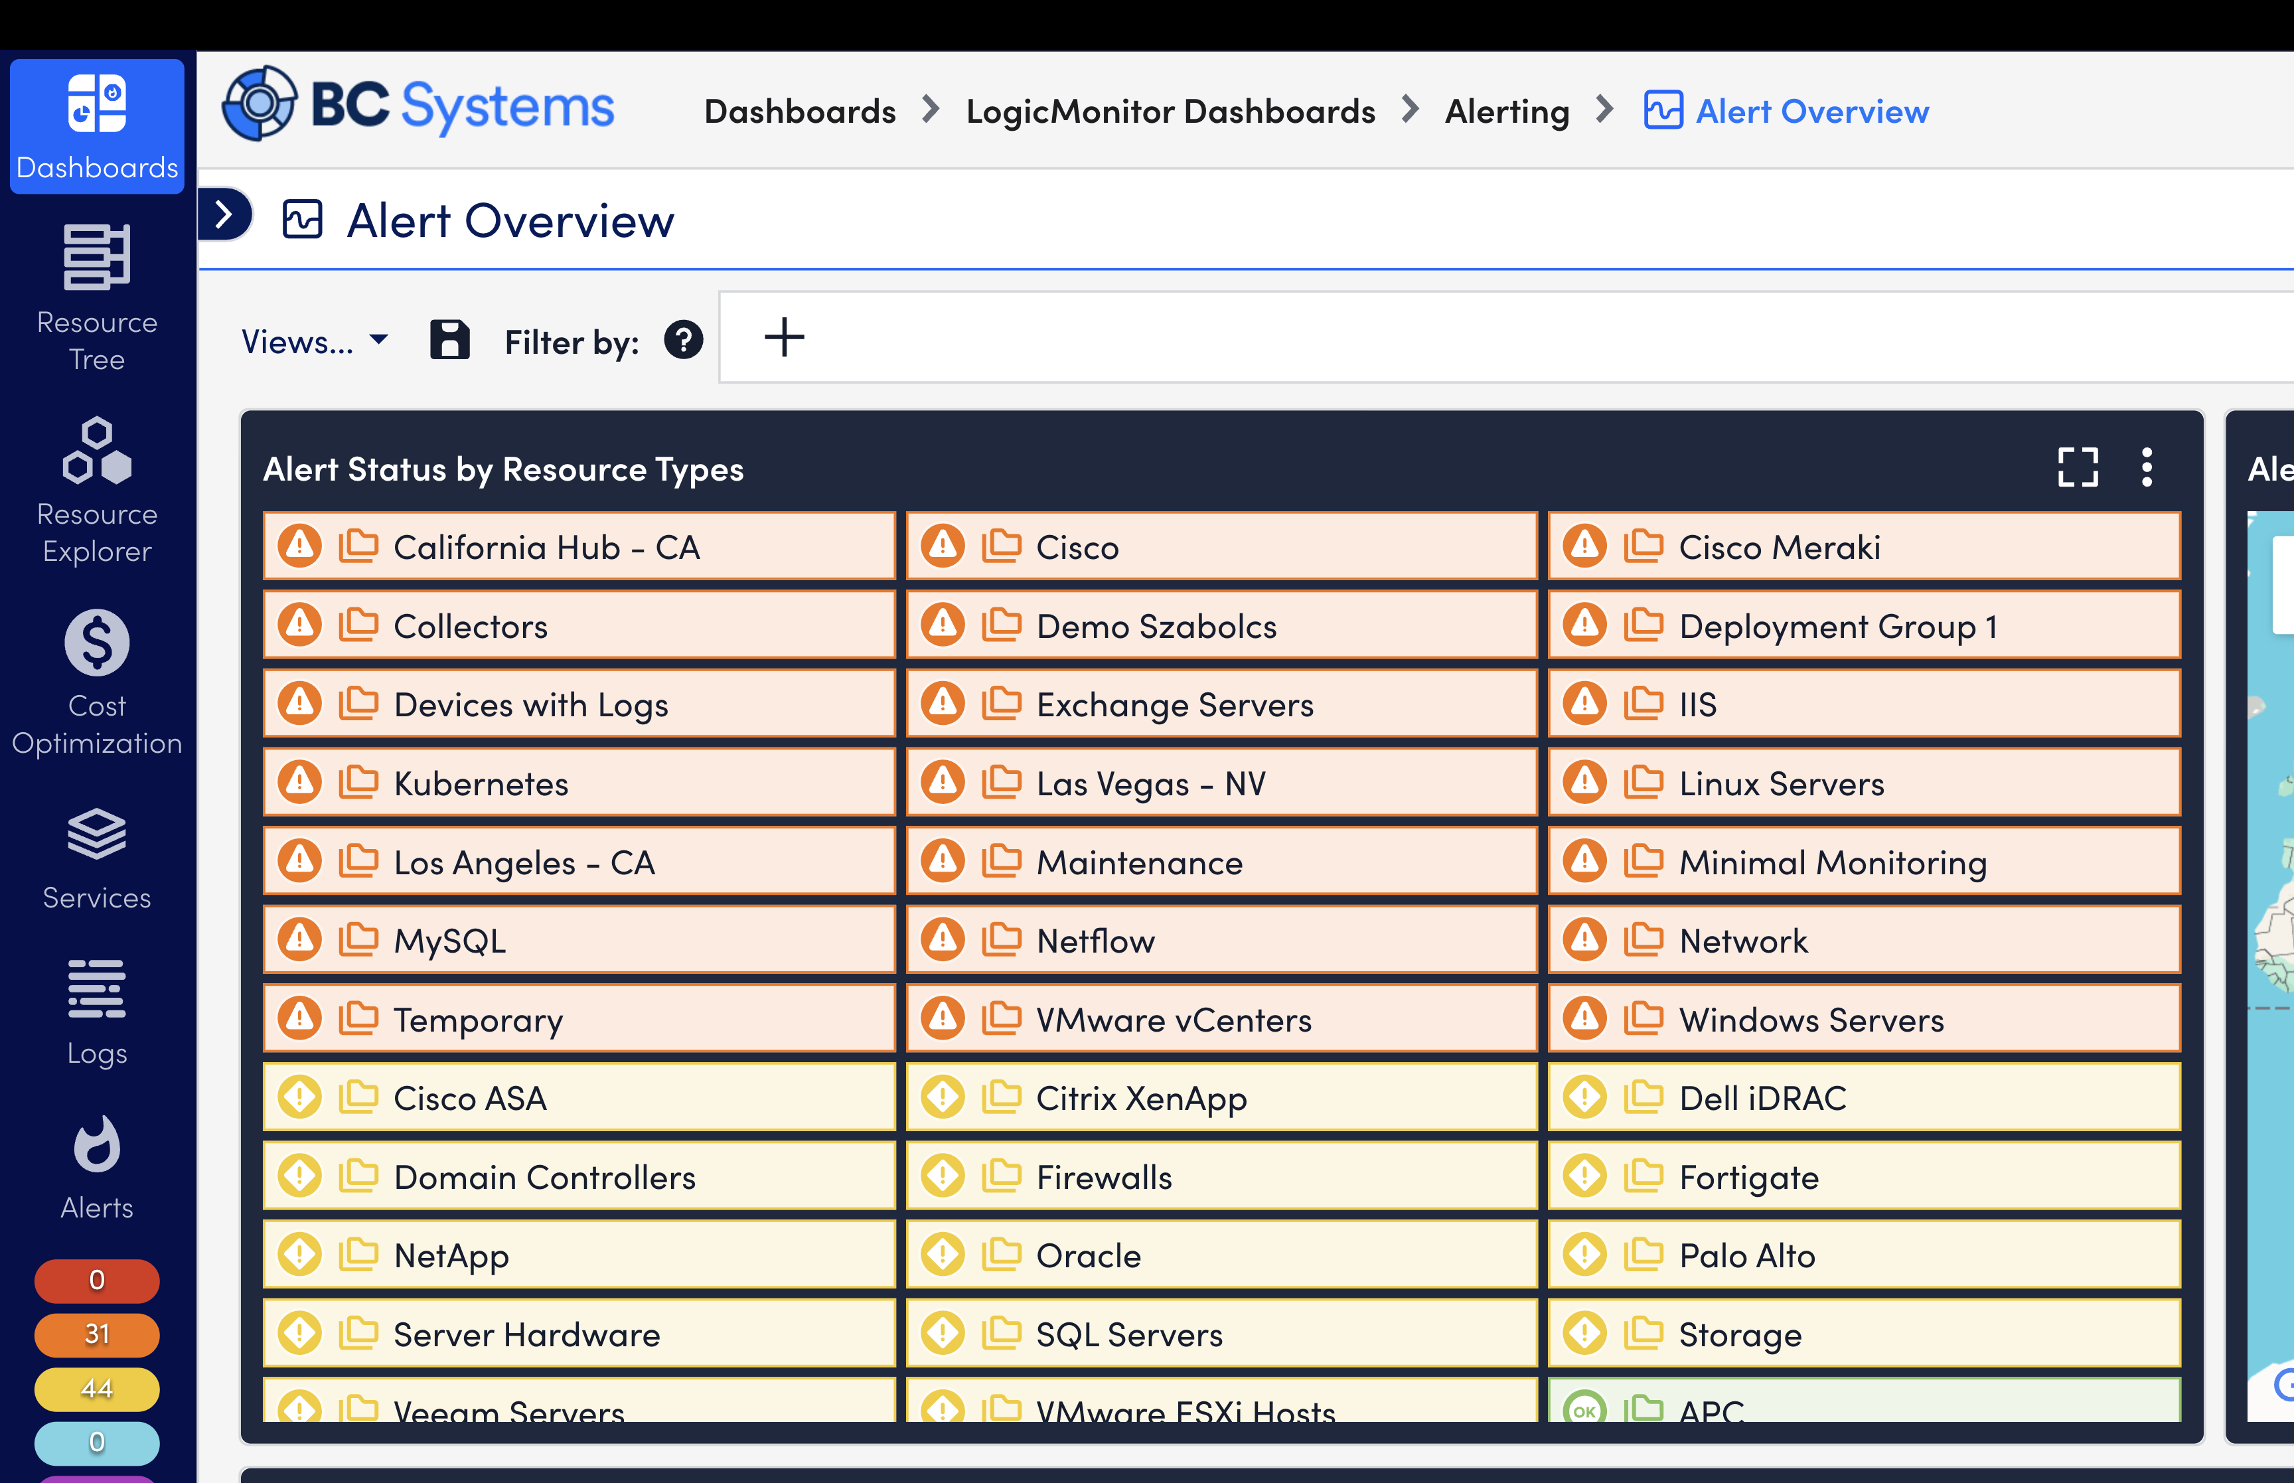
Task: Go to Resource Explorer in the sidebar
Action: click(97, 490)
